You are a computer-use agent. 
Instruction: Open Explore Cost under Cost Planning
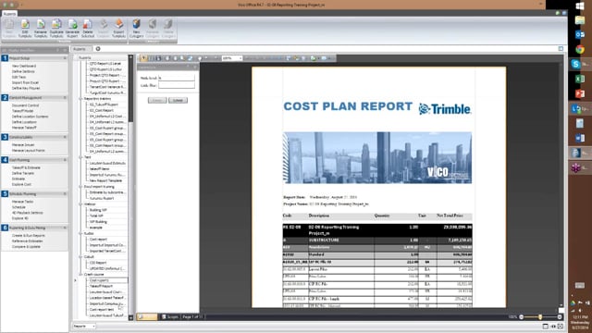tap(21, 185)
